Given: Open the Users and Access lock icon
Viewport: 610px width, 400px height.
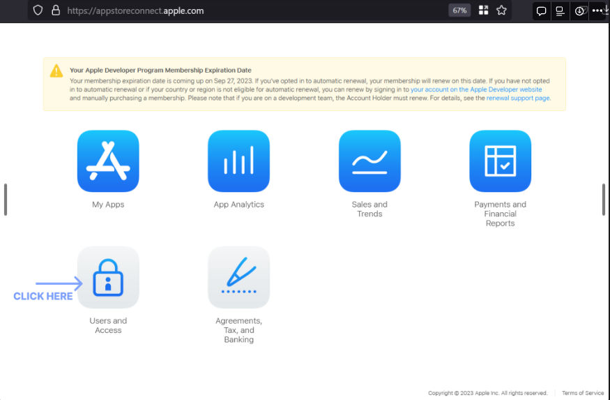Looking at the screenshot, I should coord(108,277).
